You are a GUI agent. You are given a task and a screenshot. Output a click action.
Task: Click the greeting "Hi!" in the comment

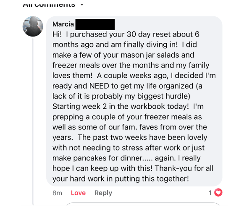click(58, 34)
